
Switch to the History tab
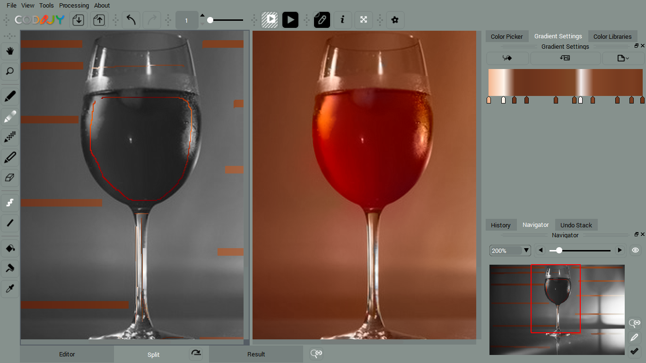[x=501, y=225]
